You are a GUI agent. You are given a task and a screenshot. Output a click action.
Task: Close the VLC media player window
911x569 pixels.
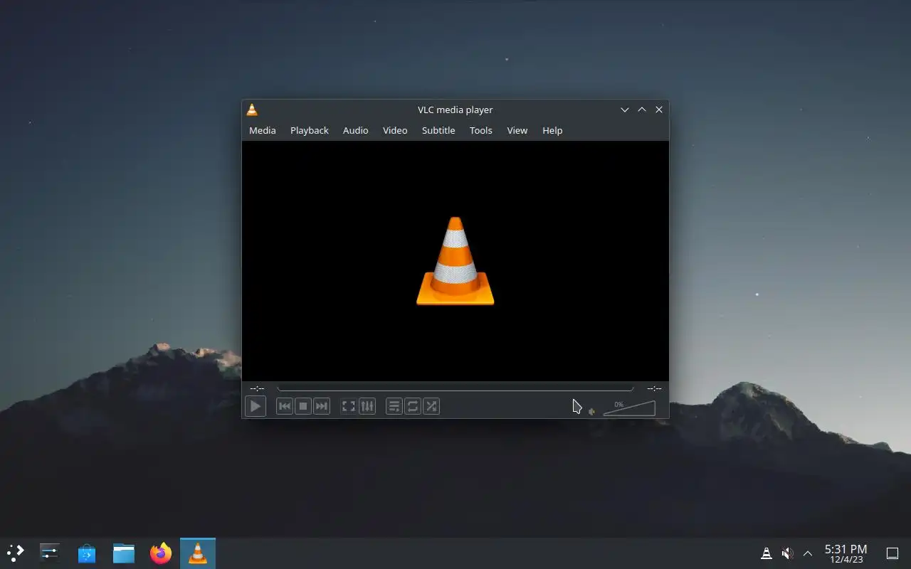coord(659,110)
